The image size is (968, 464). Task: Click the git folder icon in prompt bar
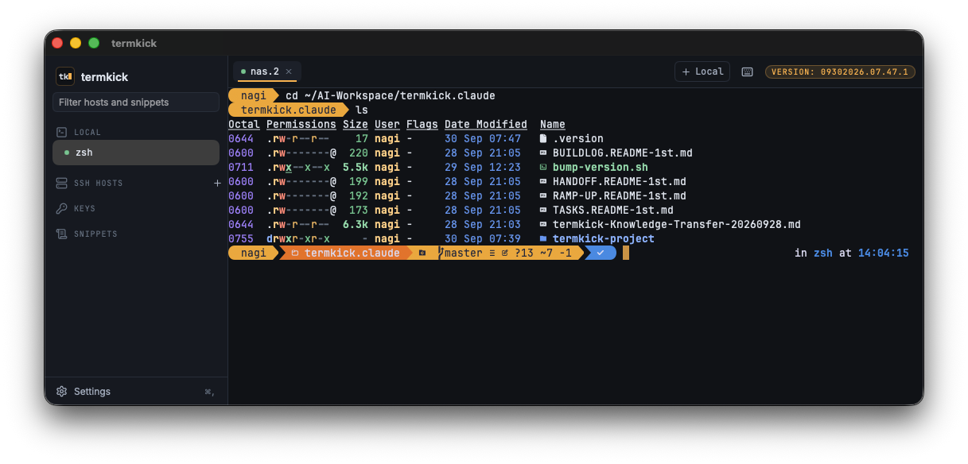coord(422,253)
